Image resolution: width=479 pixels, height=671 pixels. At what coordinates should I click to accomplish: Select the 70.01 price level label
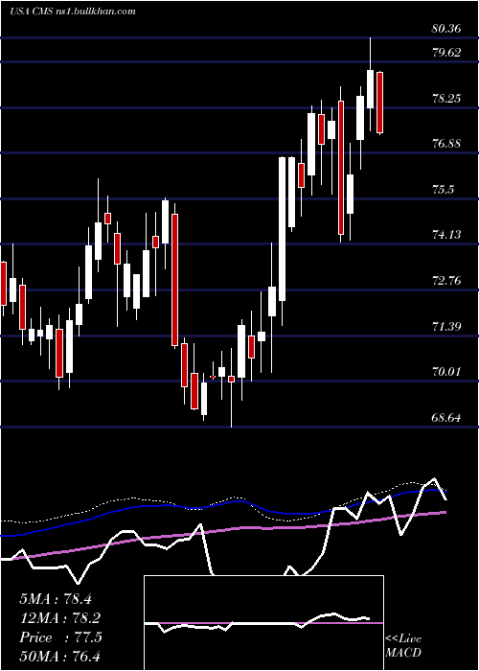tap(446, 372)
